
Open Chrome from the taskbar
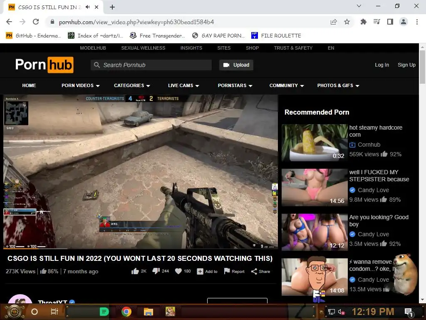[x=126, y=312]
